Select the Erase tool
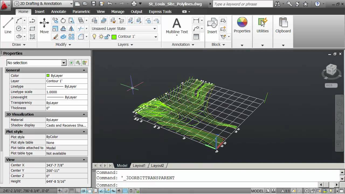345x194 pixels. tap(55, 37)
